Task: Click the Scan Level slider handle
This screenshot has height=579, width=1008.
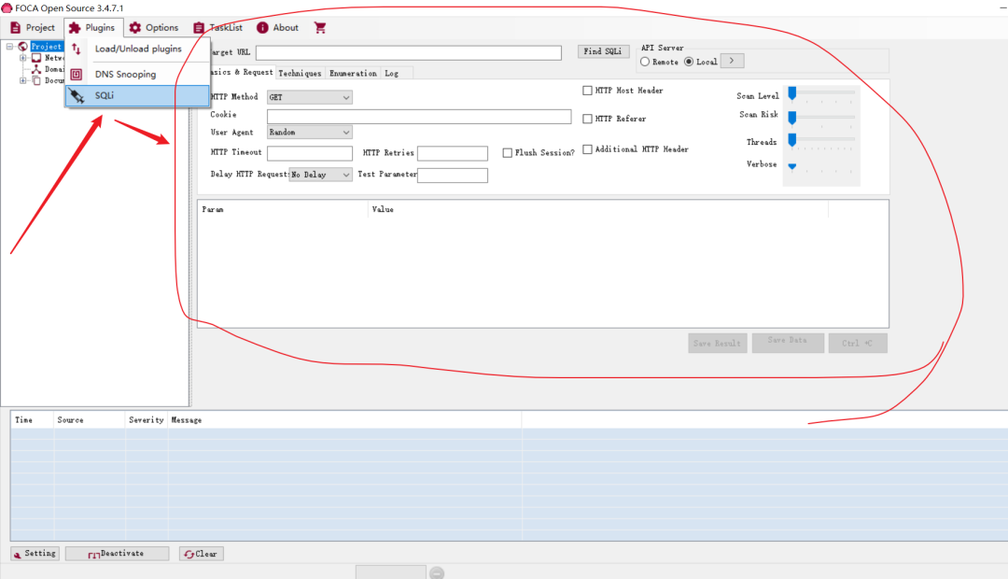Action: [792, 94]
